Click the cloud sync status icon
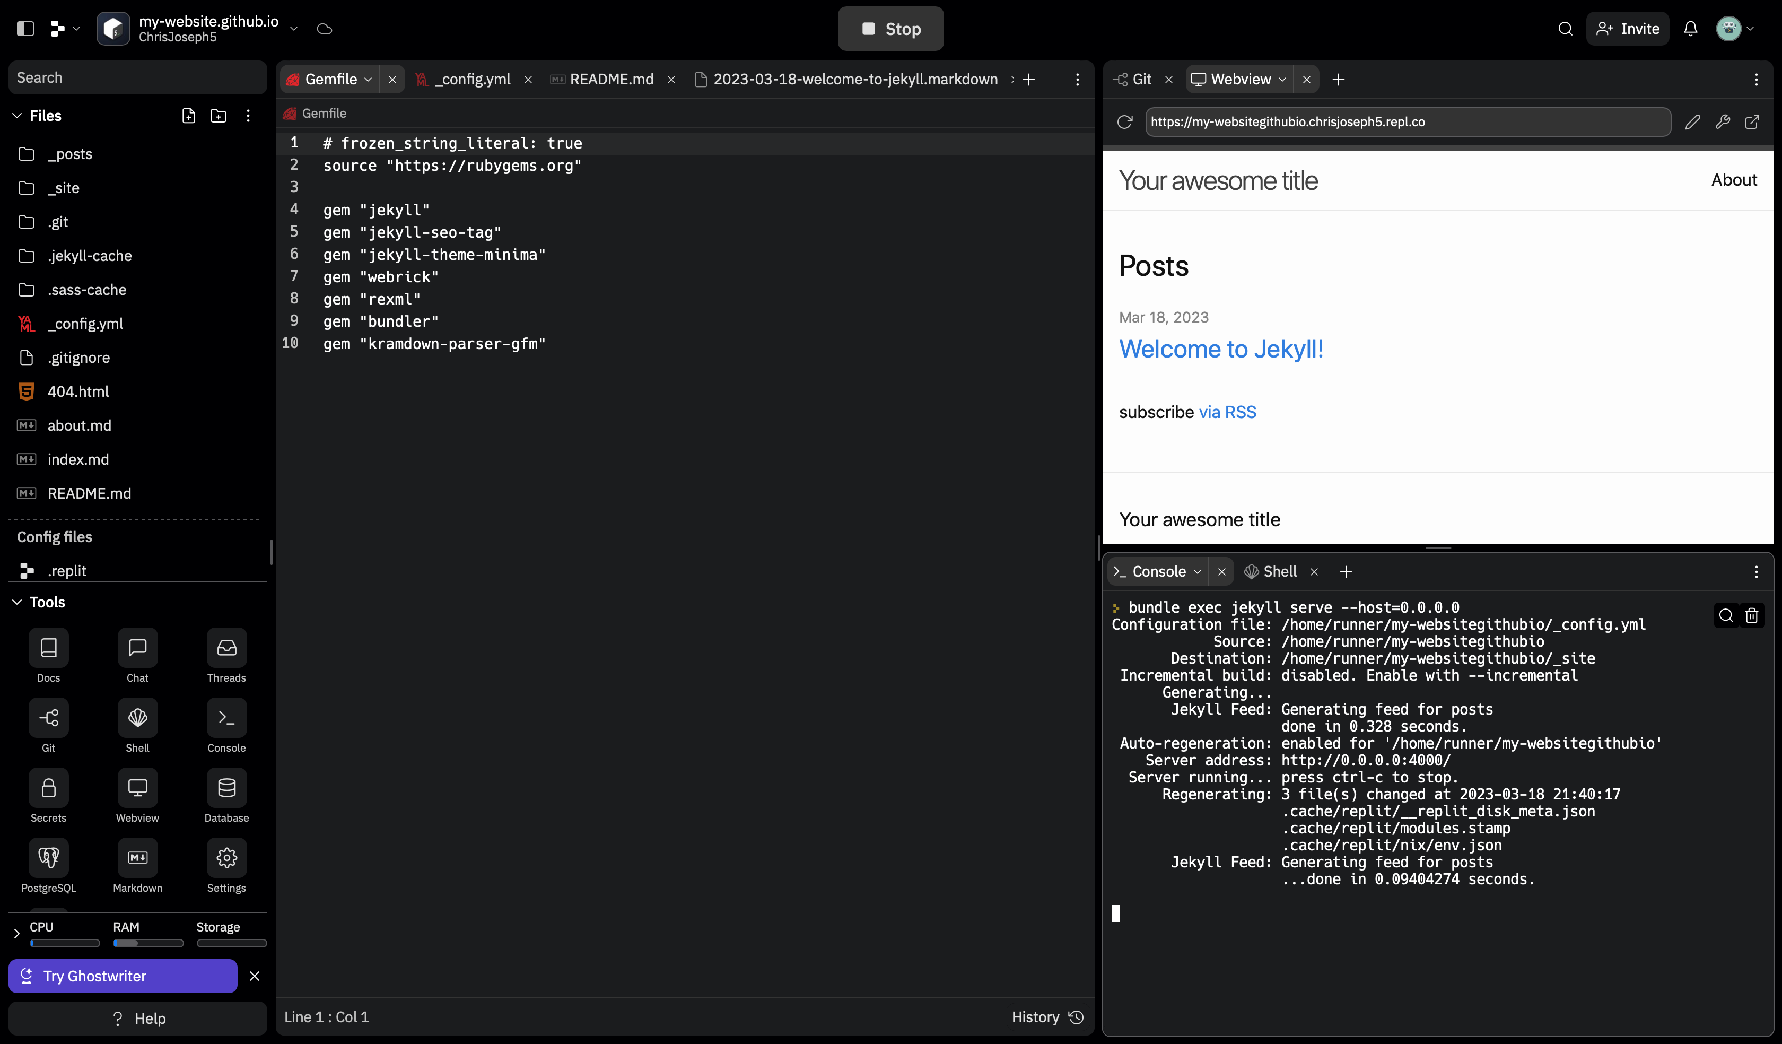This screenshot has height=1044, width=1782. point(325,28)
